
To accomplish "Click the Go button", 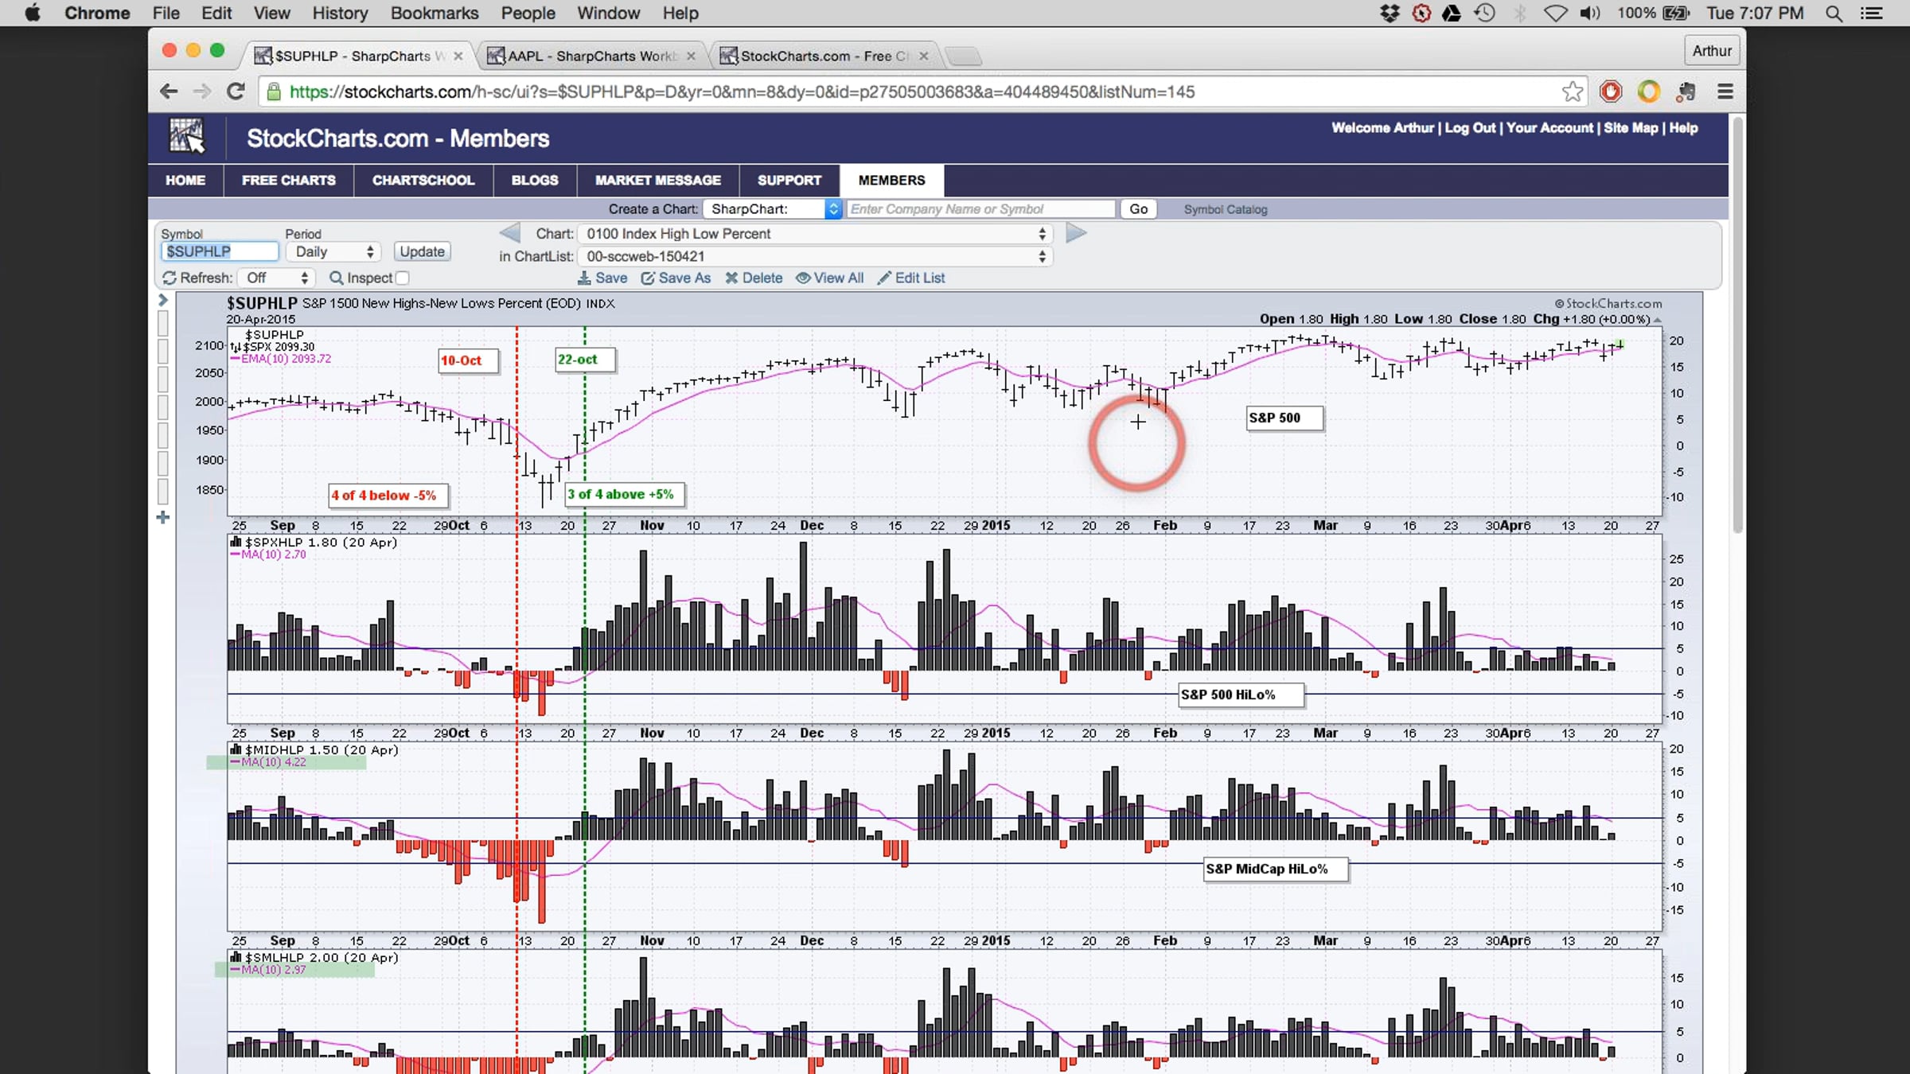I will coord(1138,208).
